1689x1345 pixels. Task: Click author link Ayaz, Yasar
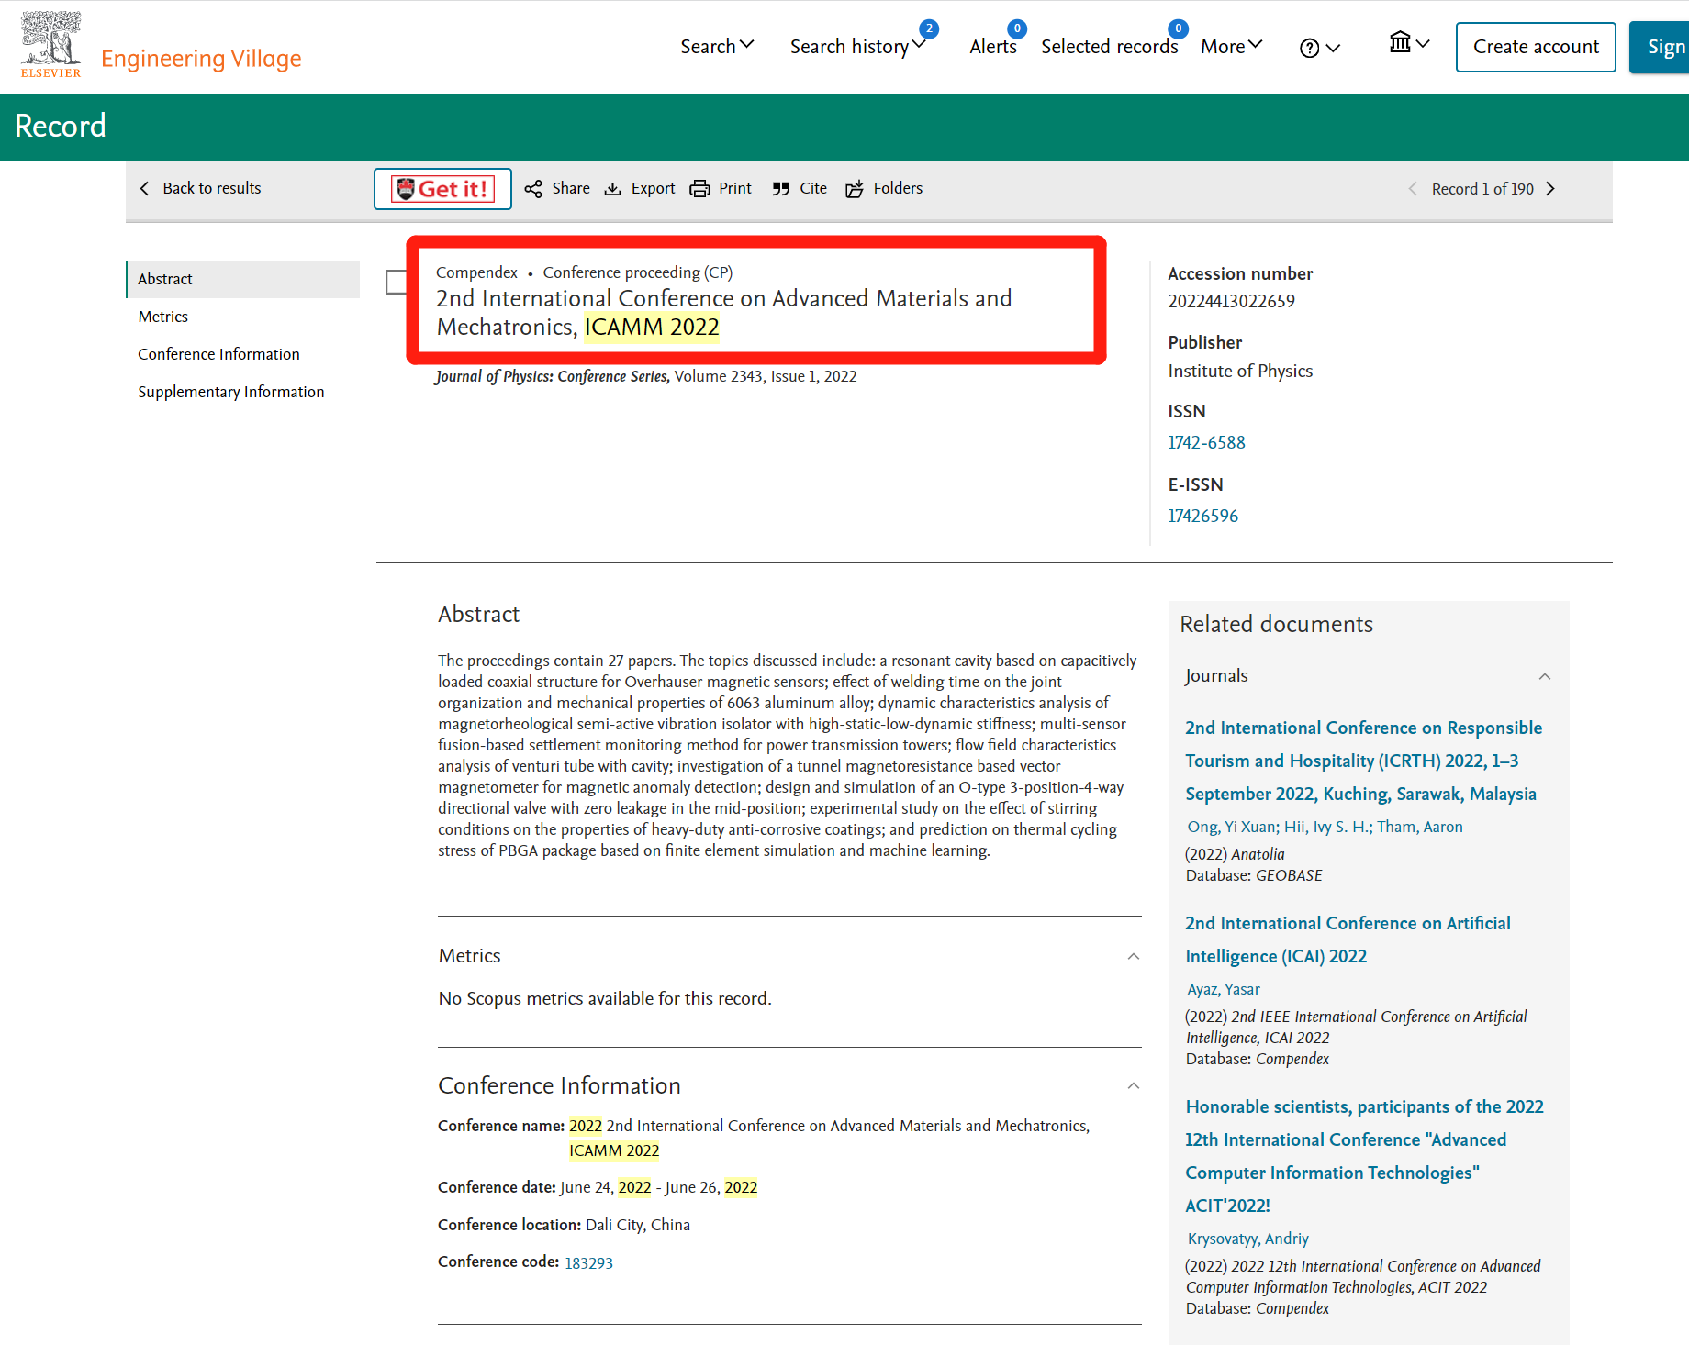coord(1224,989)
